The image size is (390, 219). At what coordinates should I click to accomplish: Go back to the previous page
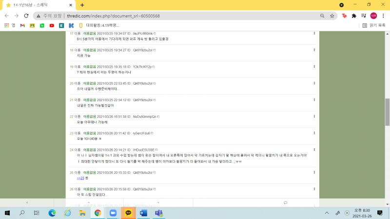pos(7,16)
